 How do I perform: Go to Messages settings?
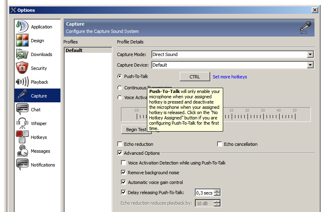[x=37, y=151]
